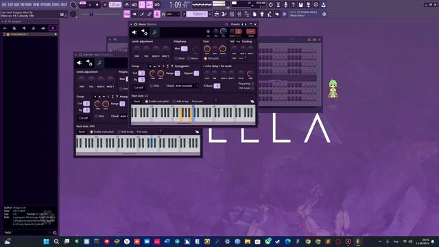The width and height of the screenshot is (439, 247).
Task: Select the browser sounds speaker tab
Action: pos(24,28)
